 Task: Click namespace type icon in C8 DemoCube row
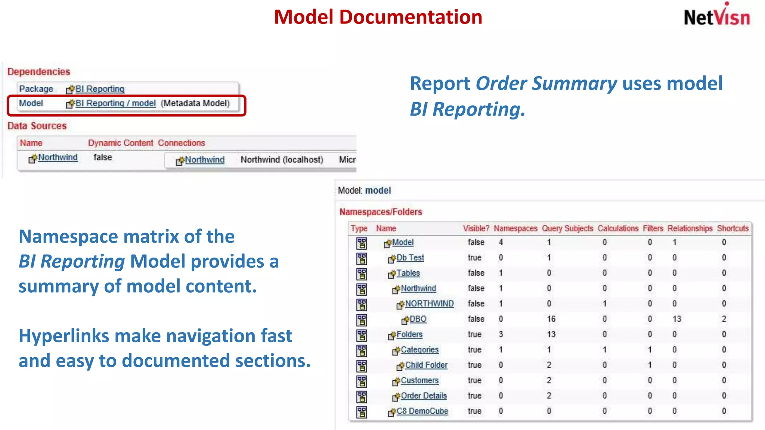click(x=361, y=412)
